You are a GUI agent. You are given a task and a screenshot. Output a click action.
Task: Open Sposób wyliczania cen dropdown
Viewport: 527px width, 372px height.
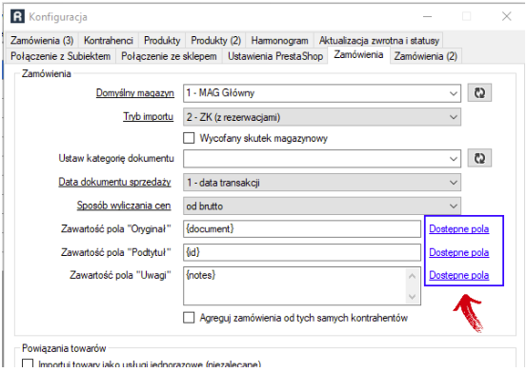pos(322,206)
